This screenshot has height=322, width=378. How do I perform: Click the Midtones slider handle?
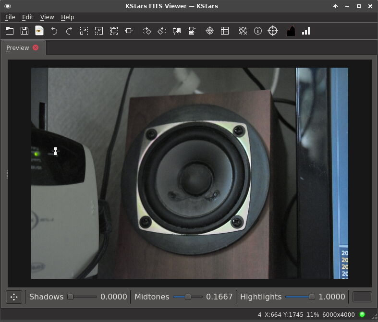(x=188, y=297)
